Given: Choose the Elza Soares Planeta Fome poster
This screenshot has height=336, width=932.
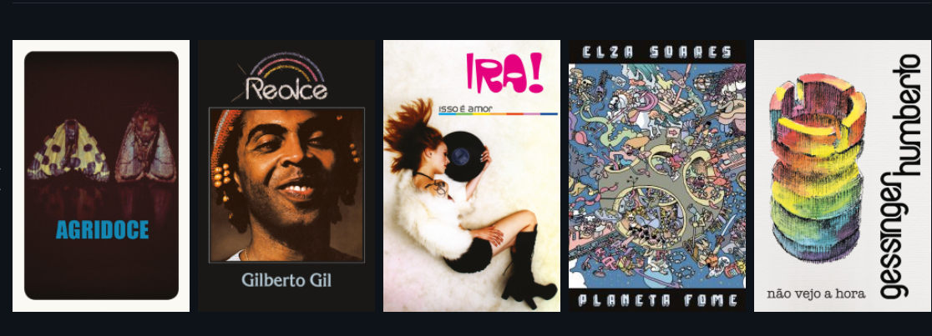Looking at the screenshot, I should (x=656, y=176).
